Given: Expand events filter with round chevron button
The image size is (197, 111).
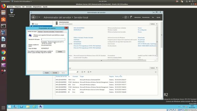Looking at the screenshot, I should (x=156, y=72).
